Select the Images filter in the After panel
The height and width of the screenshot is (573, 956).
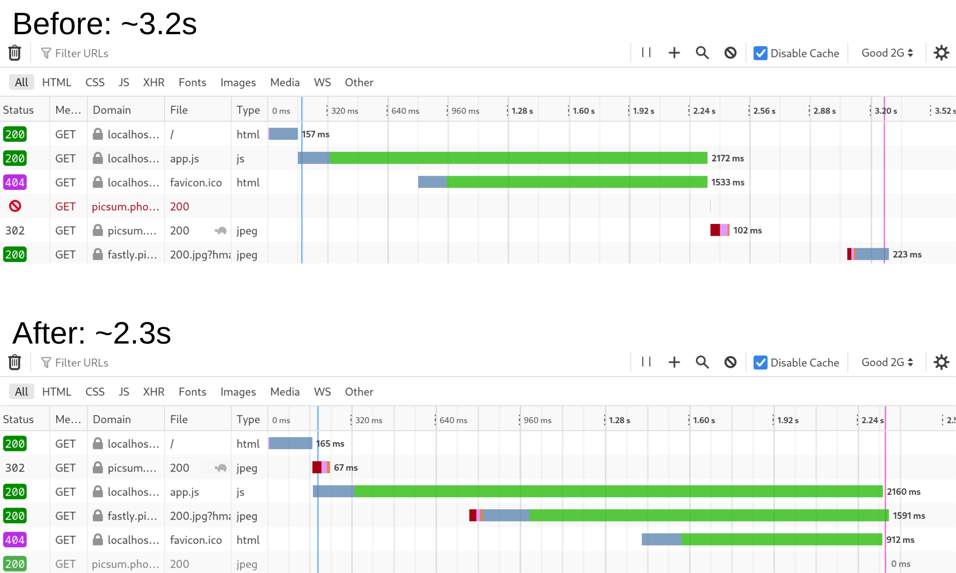click(238, 391)
